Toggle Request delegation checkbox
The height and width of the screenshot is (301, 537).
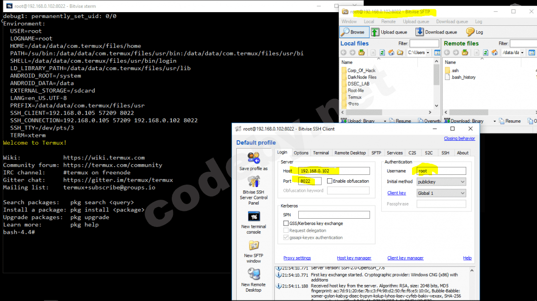pos(286,230)
